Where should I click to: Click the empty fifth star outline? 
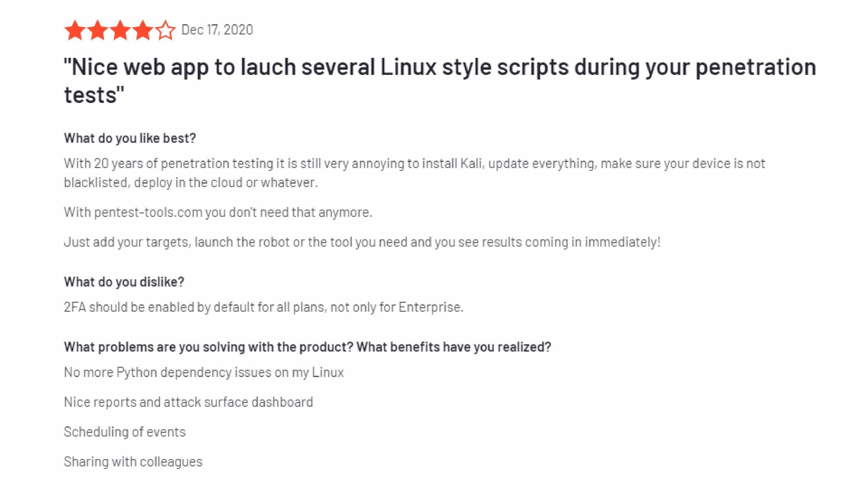[x=165, y=30]
